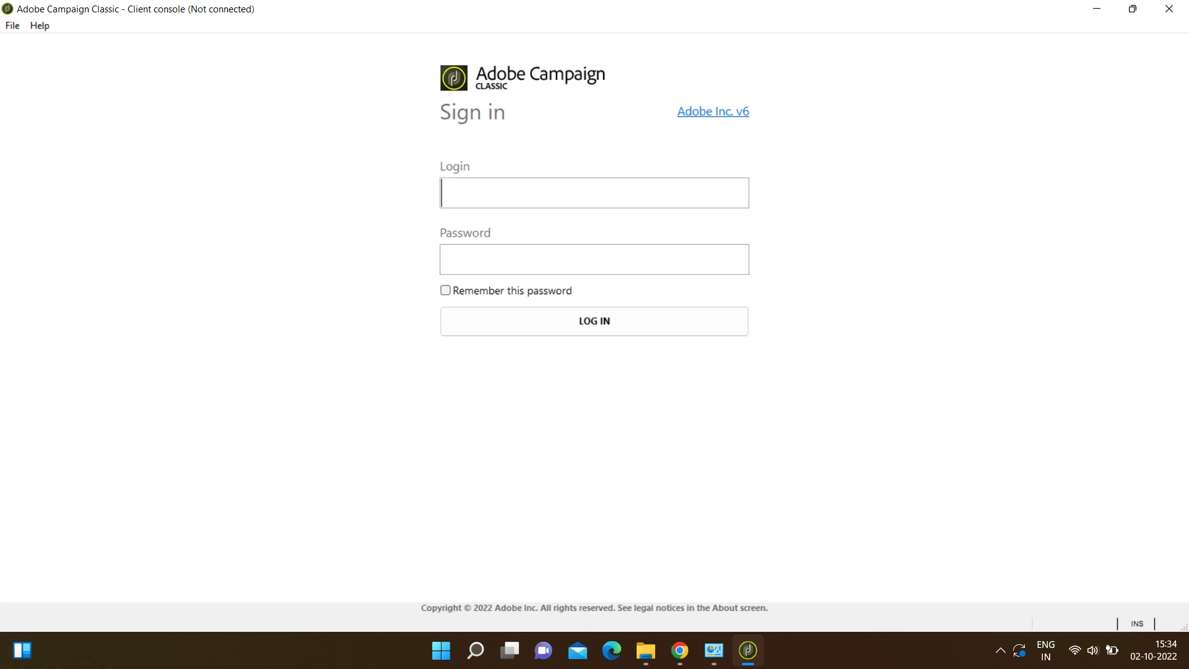Open Google Chrome from taskbar
1189x669 pixels.
tap(679, 650)
